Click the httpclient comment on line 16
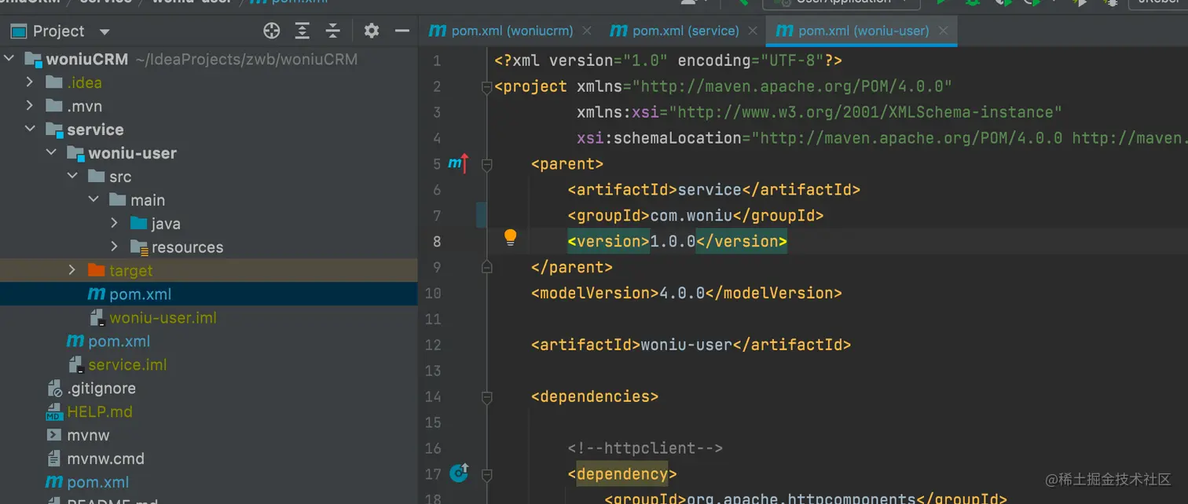 coord(645,448)
